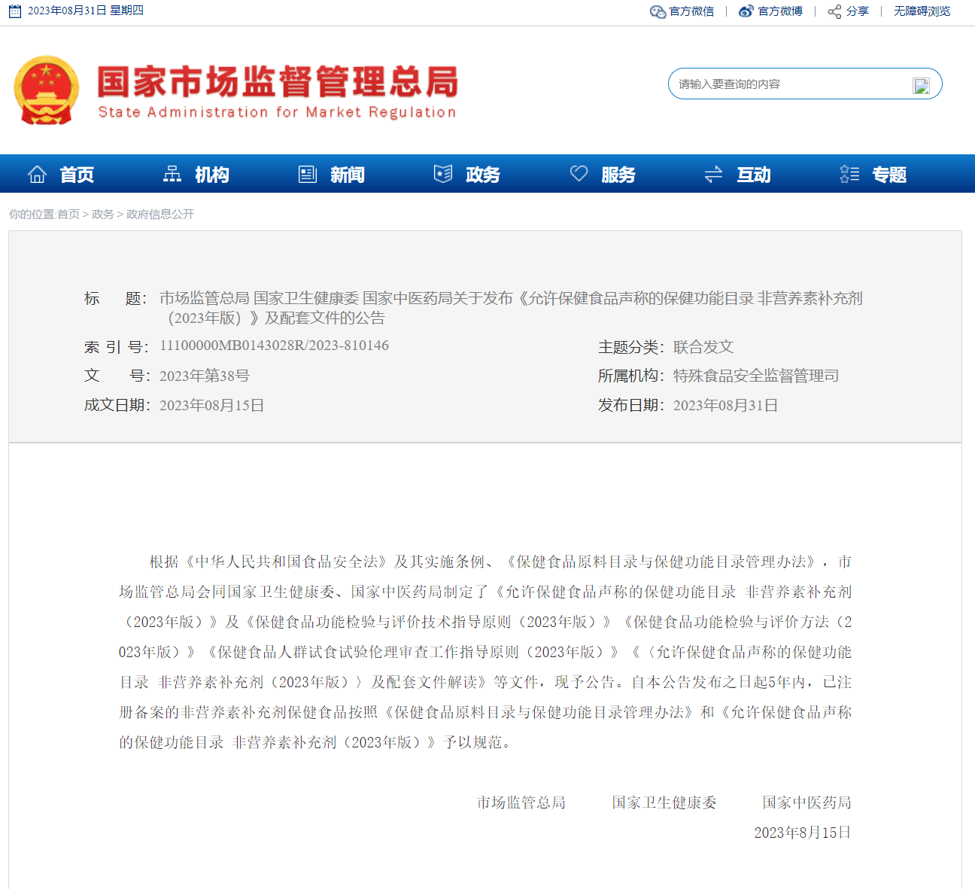Click the book icon beside 政务
Viewport: 975px width, 889px height.
[443, 174]
